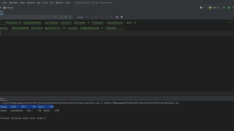This screenshot has width=234, height=131.
Task: Open the Code menu
Action: [22, 3]
